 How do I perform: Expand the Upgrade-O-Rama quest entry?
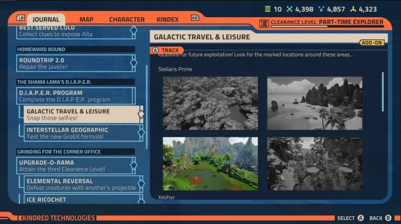coord(76,165)
